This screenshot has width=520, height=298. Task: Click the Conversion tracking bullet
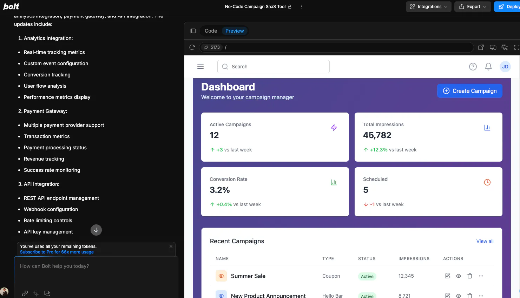pos(47,75)
